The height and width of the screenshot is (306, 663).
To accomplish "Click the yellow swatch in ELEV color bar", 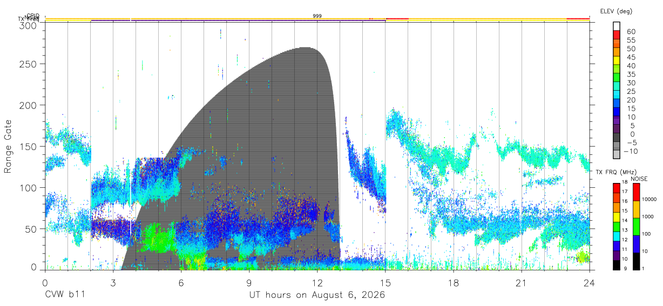I will pos(617,59).
